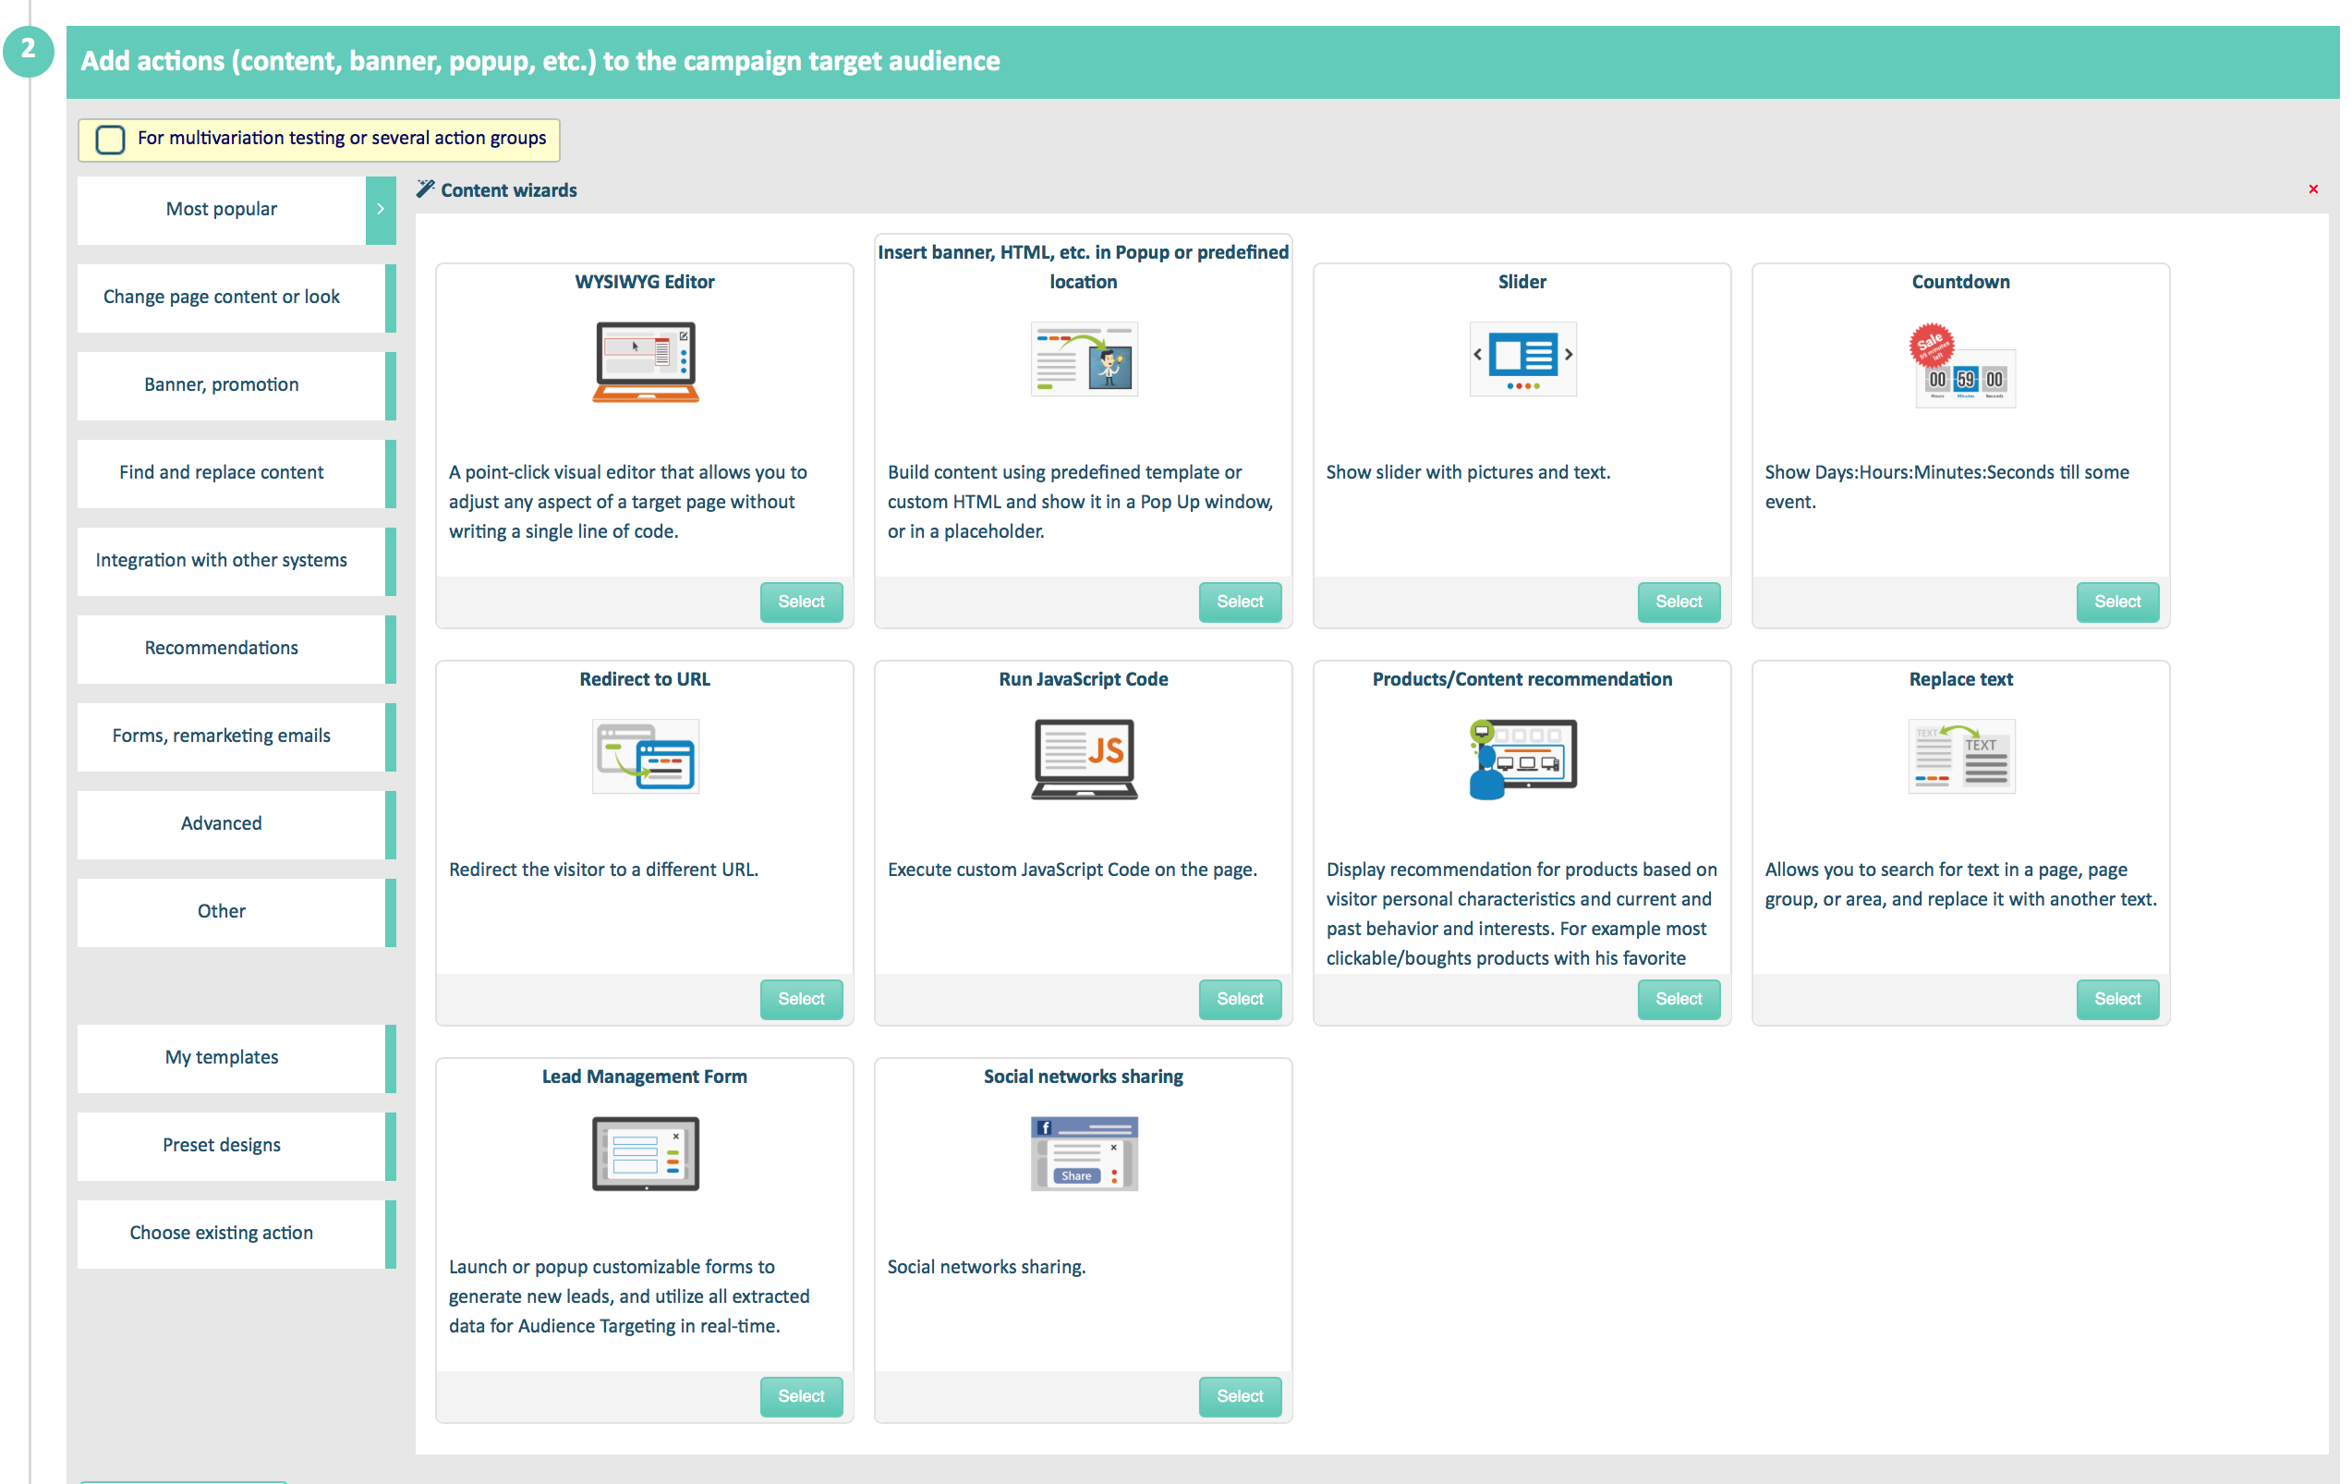Switch to Forms, remarketing emails category
2352x1484 pixels.
click(x=222, y=736)
